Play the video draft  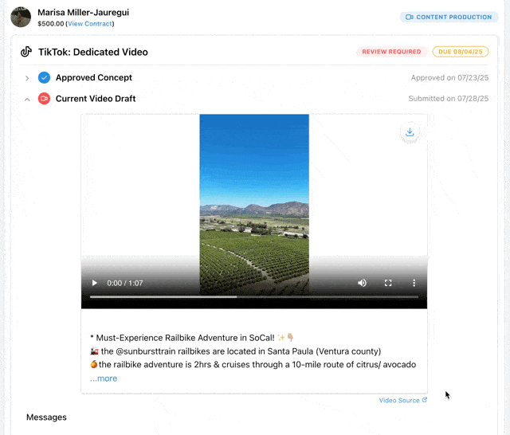(95, 283)
